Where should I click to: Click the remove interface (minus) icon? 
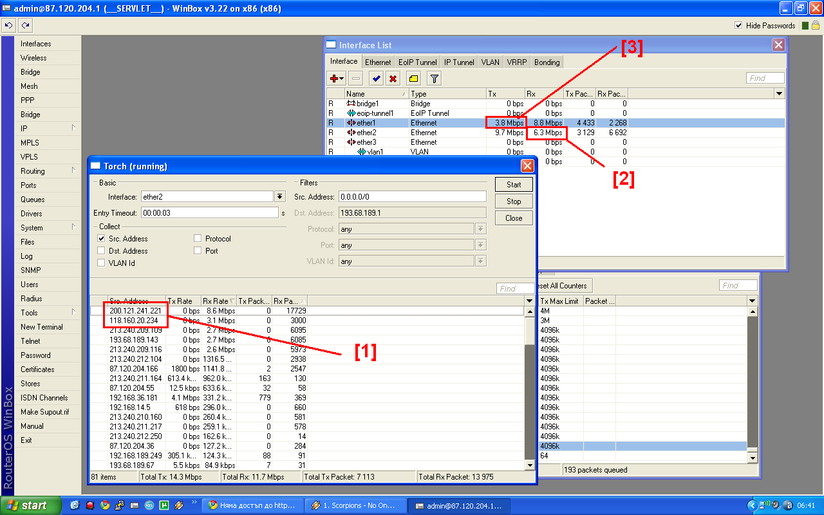point(355,78)
